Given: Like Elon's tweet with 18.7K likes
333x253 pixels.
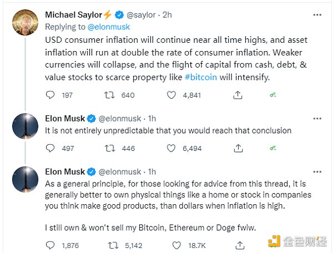Looking at the screenshot, I should [x=171, y=245].
